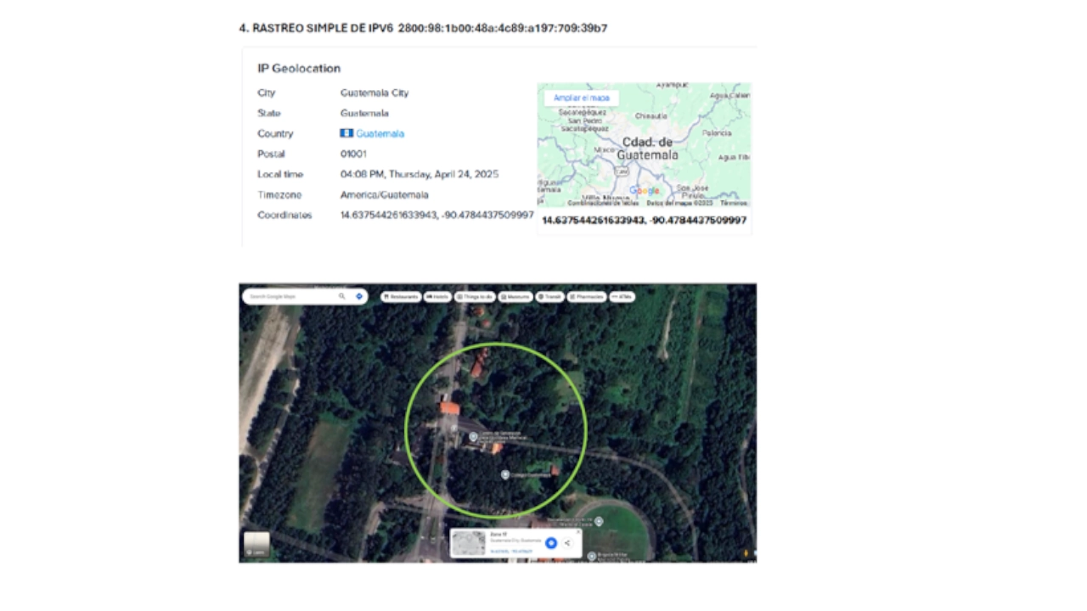Screen dimensions: 1087x611
Task: Click the Ampliar el mapa link
Action: (x=582, y=98)
